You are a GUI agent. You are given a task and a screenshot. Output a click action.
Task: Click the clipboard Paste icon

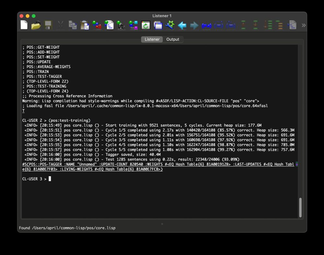[85, 25]
